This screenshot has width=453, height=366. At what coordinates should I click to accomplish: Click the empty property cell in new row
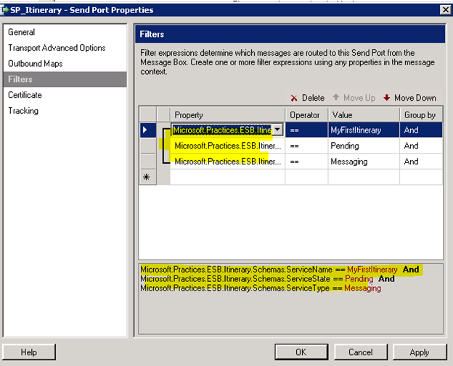click(228, 177)
